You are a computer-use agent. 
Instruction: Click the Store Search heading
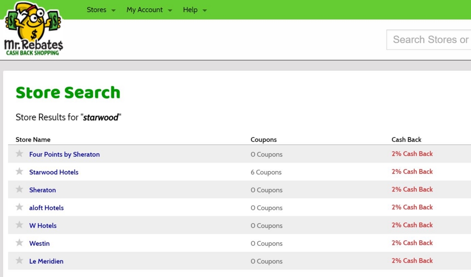pyautogui.click(x=68, y=92)
